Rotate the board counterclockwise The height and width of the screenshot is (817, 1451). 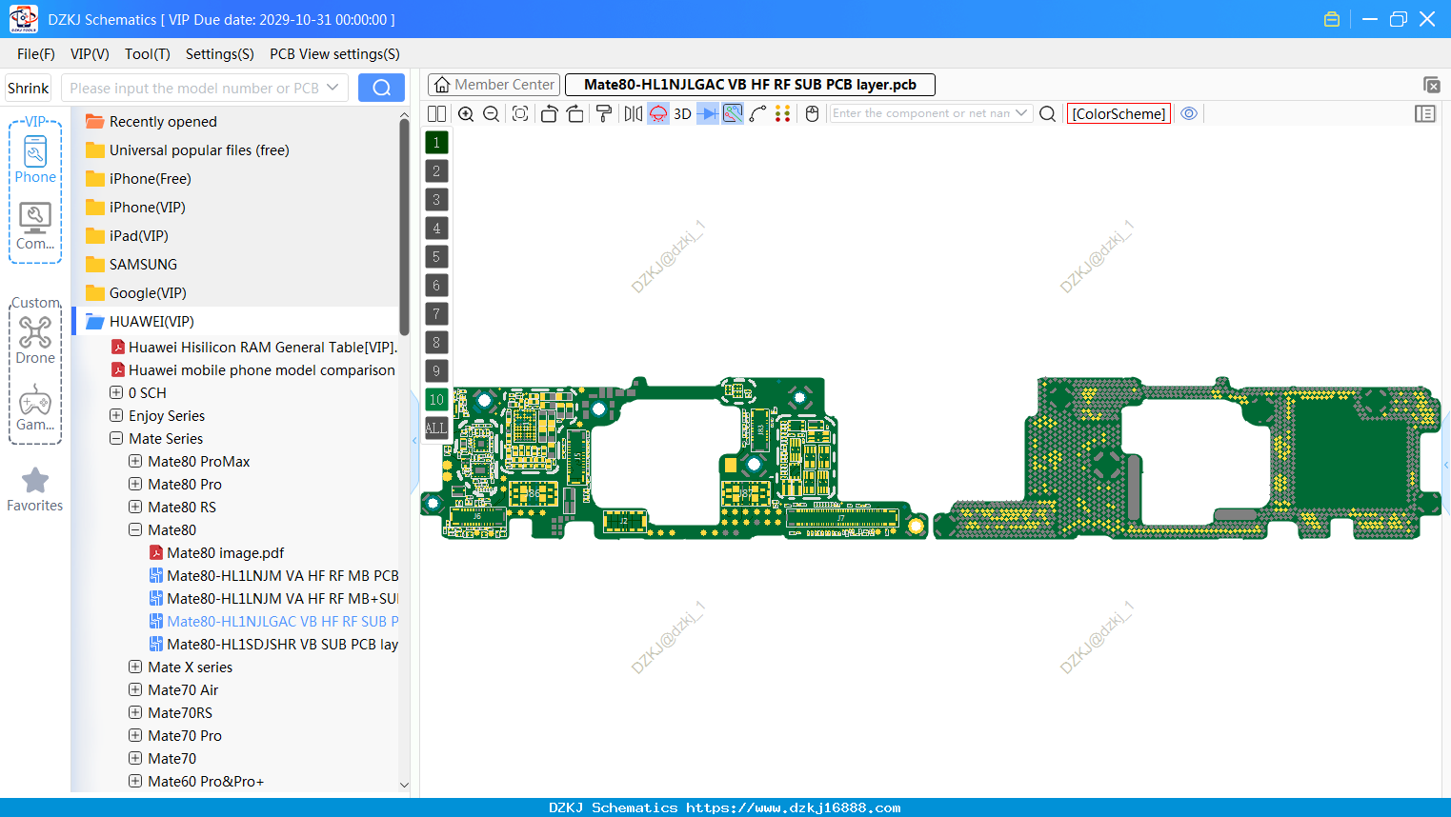pyautogui.click(x=549, y=113)
